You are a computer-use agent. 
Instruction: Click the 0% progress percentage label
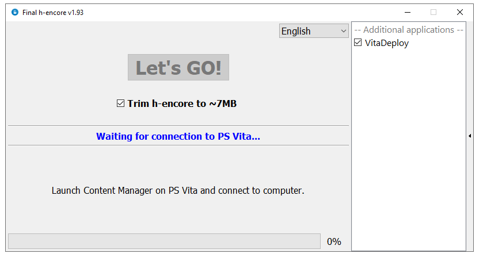tap(334, 241)
